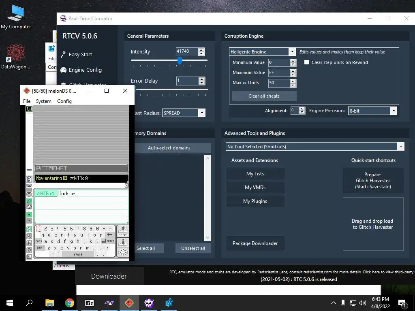This screenshot has width=415, height=311.
Task: Increase Alignment with up spinner
Action: 302,109
